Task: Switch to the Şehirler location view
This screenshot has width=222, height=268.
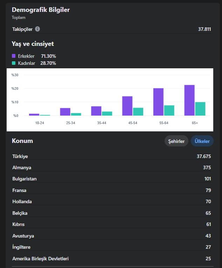Action: pyautogui.click(x=176, y=141)
